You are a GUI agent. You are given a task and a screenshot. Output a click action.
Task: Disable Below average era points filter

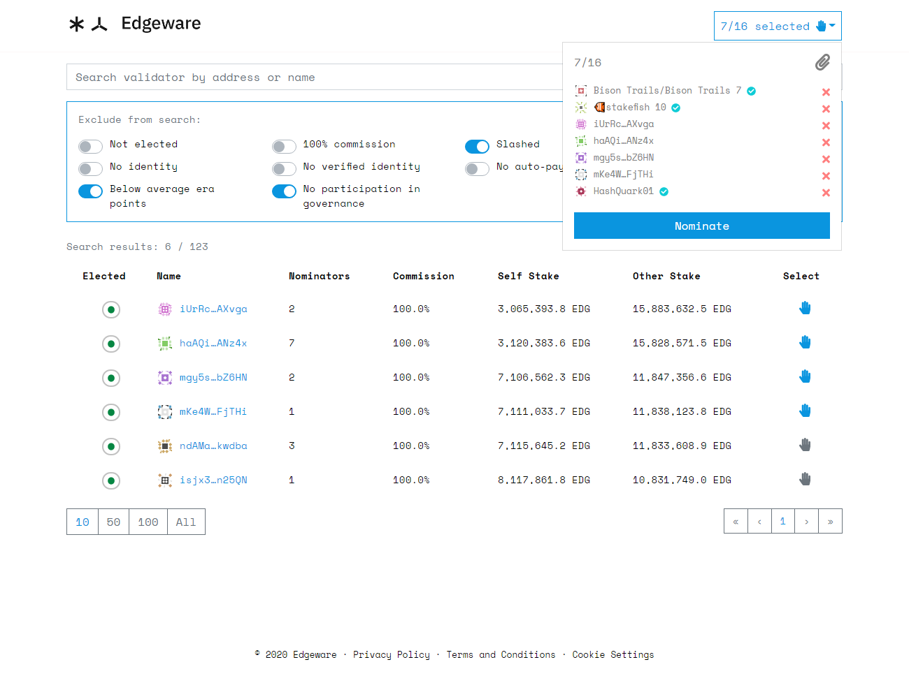(90, 191)
